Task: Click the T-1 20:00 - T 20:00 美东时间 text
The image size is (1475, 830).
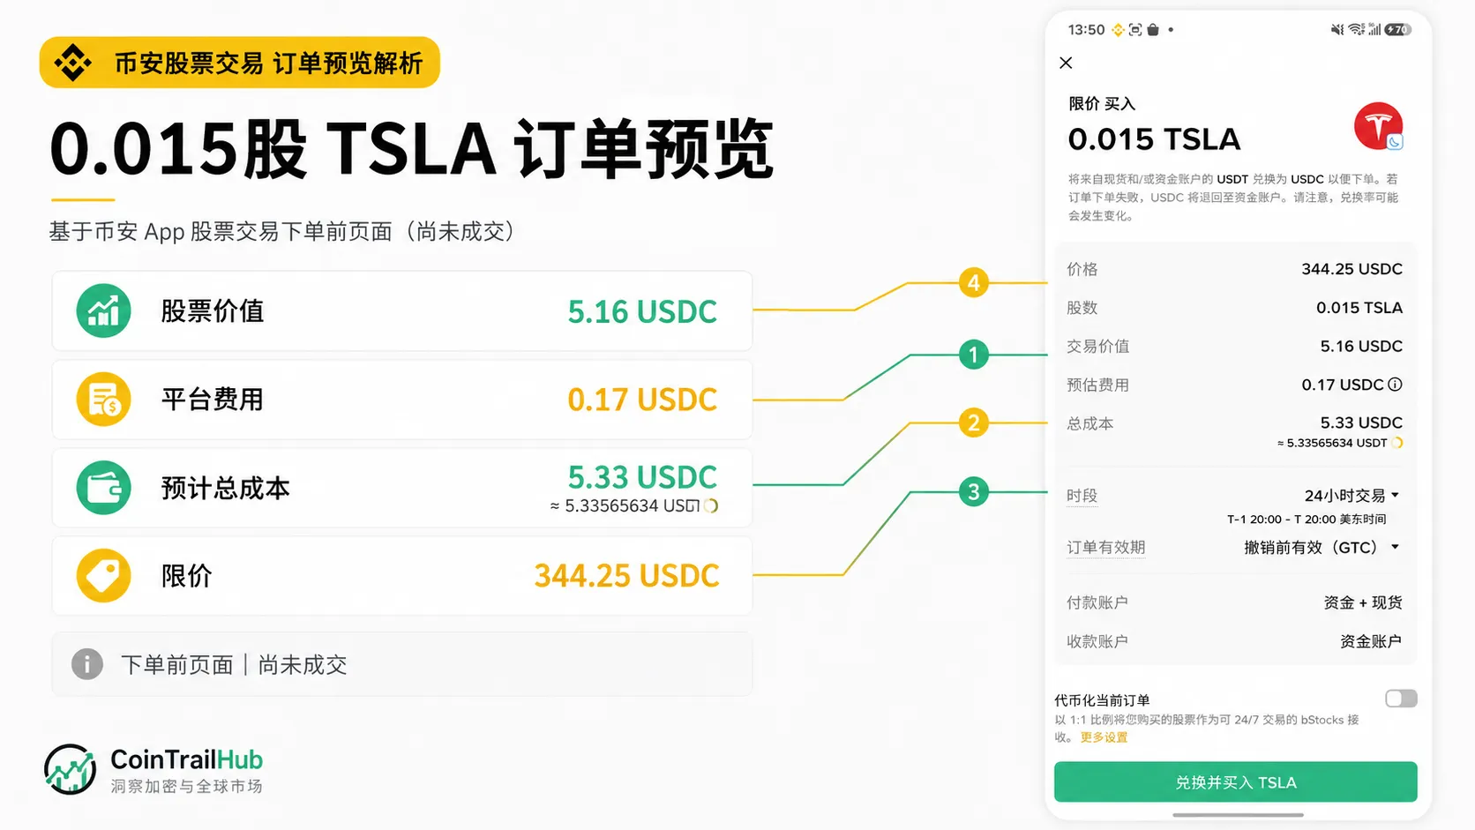Action: [x=1307, y=520]
